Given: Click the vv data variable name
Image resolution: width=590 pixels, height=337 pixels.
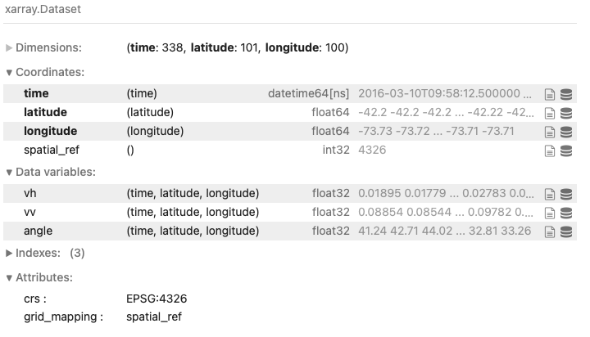Looking at the screenshot, I should pos(29,213).
